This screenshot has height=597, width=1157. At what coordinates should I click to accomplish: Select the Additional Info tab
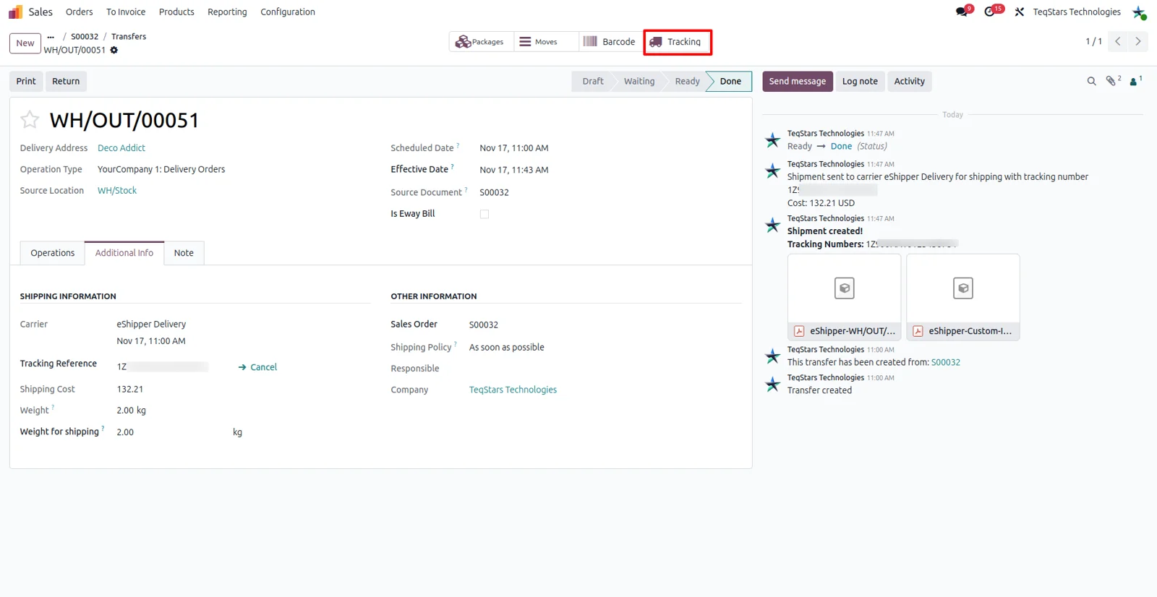[124, 253]
